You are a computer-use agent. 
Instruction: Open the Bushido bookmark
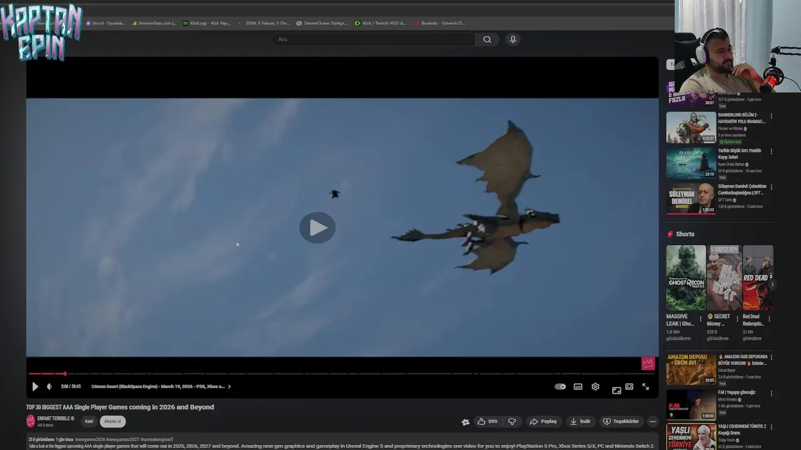coord(439,23)
